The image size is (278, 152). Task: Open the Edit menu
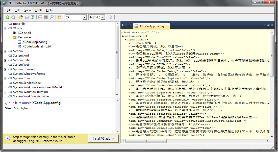(x=18, y=10)
